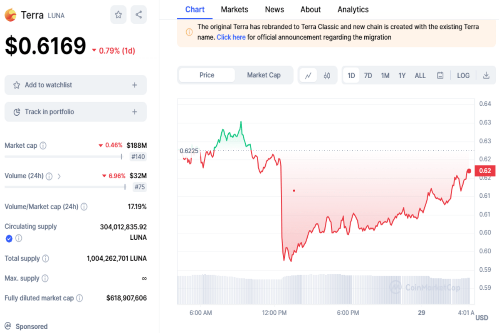This screenshot has height=333, width=499.
Task: Enable LOG scale on the chart
Action: point(463,75)
